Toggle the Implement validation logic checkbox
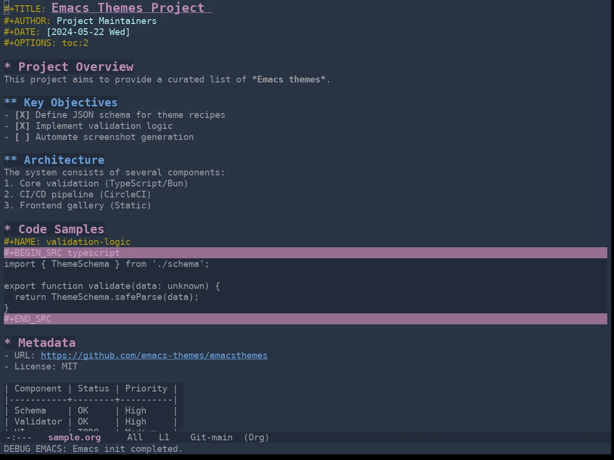The image size is (614, 460). click(x=22, y=126)
